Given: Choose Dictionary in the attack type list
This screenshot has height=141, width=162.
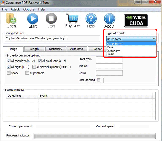Looking at the screenshot, I should click(131, 51).
